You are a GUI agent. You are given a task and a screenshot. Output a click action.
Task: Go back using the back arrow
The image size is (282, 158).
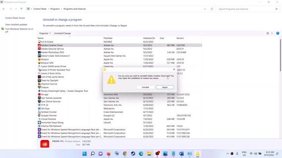coord(4,9)
